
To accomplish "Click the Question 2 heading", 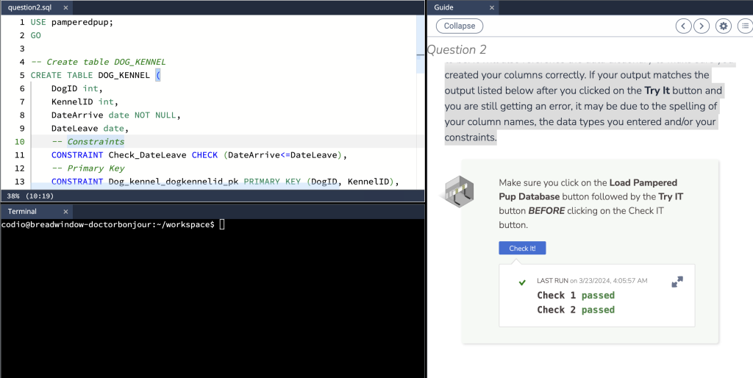I will (x=457, y=49).
